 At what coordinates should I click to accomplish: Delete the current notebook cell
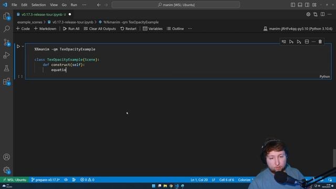tap(320, 41)
